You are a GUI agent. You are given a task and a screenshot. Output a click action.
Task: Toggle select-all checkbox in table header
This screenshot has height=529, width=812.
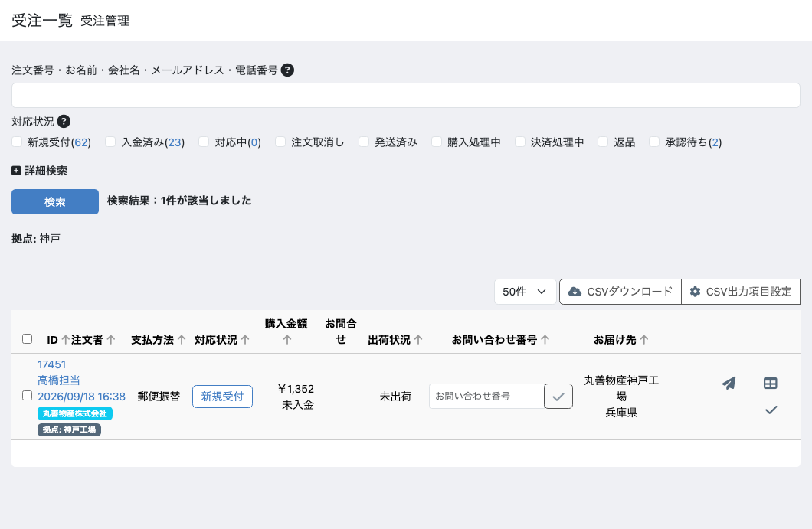pyautogui.click(x=28, y=339)
